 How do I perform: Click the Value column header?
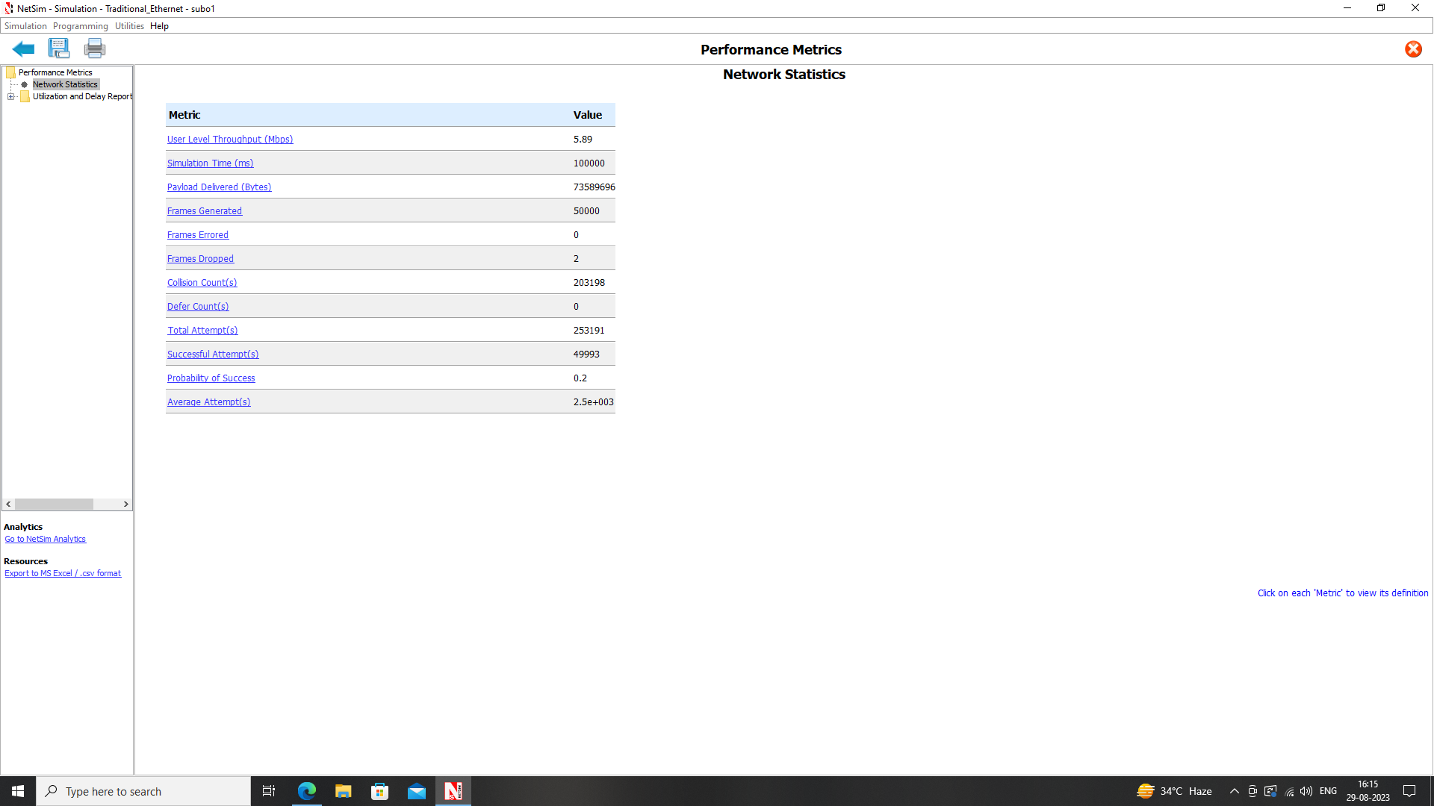click(x=588, y=115)
